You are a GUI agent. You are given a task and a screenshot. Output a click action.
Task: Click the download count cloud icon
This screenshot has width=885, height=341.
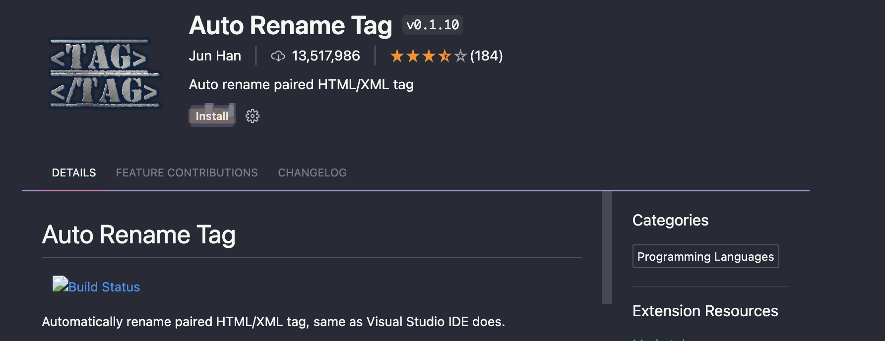[278, 56]
